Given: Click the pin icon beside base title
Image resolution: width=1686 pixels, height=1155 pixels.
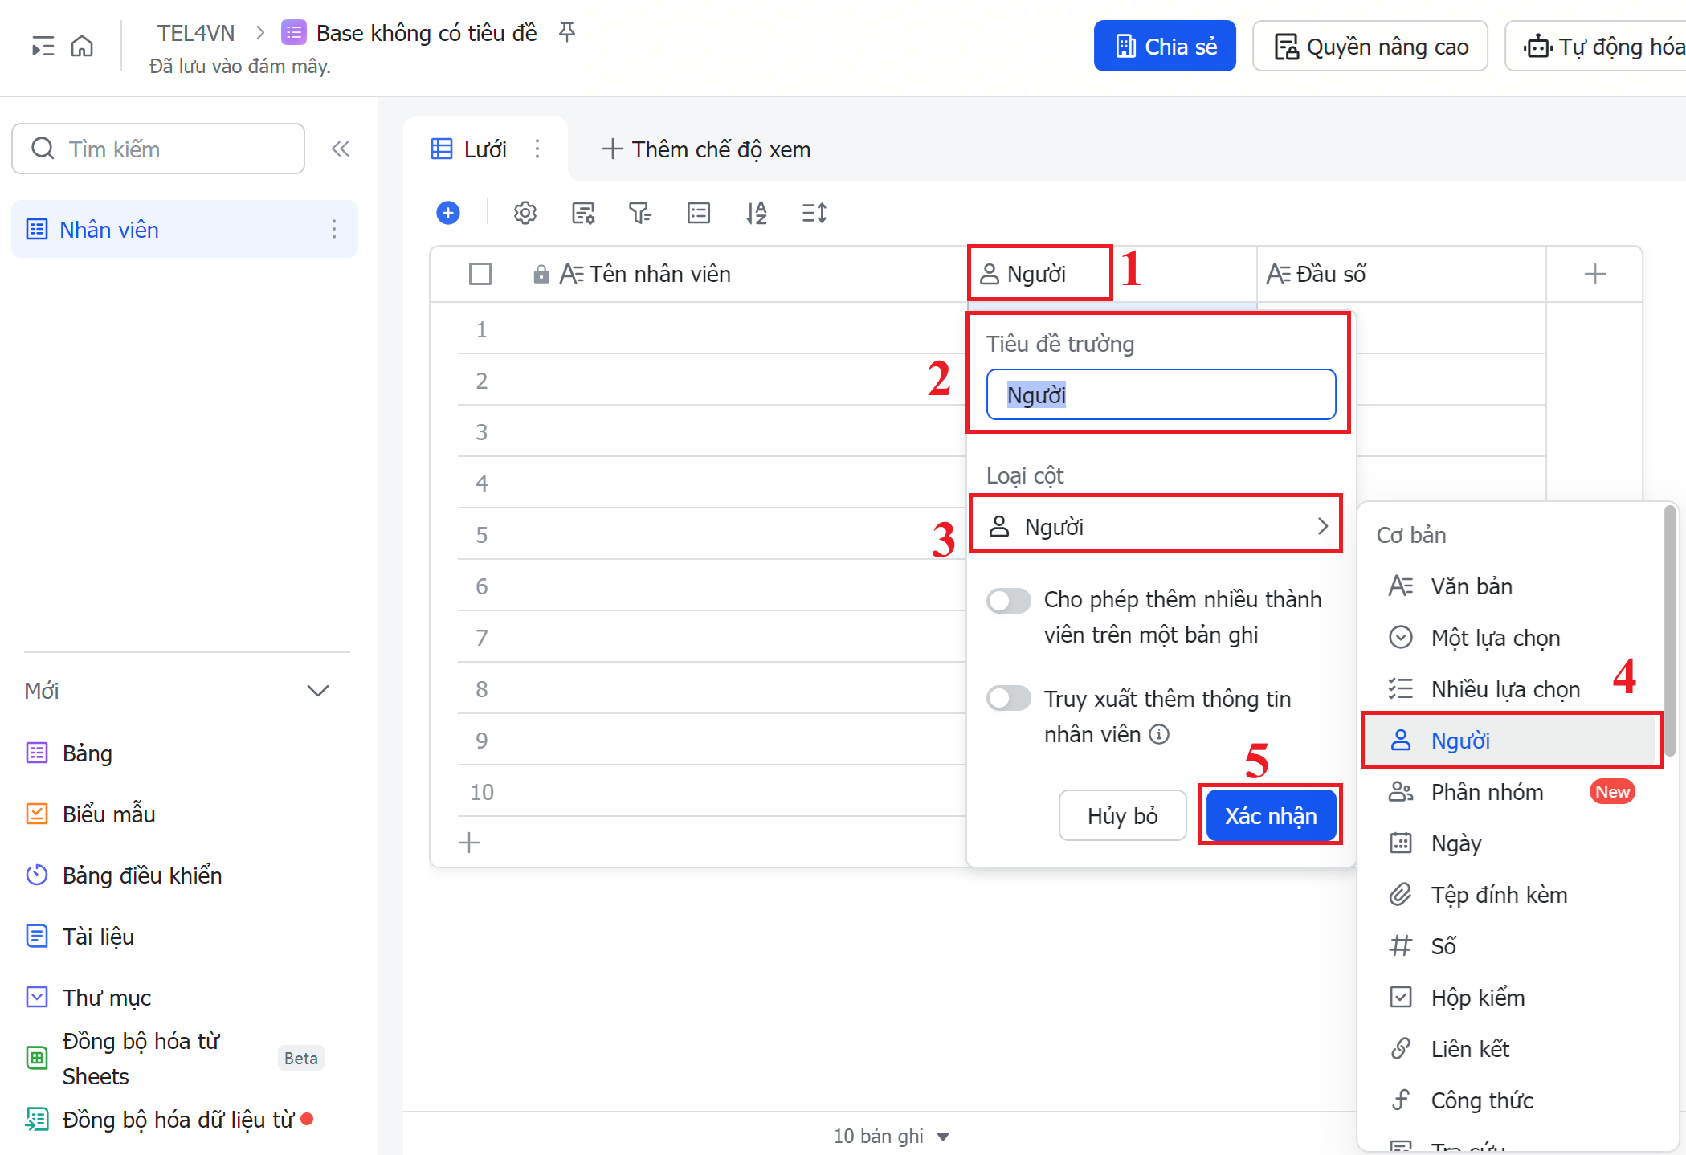Looking at the screenshot, I should tap(567, 32).
